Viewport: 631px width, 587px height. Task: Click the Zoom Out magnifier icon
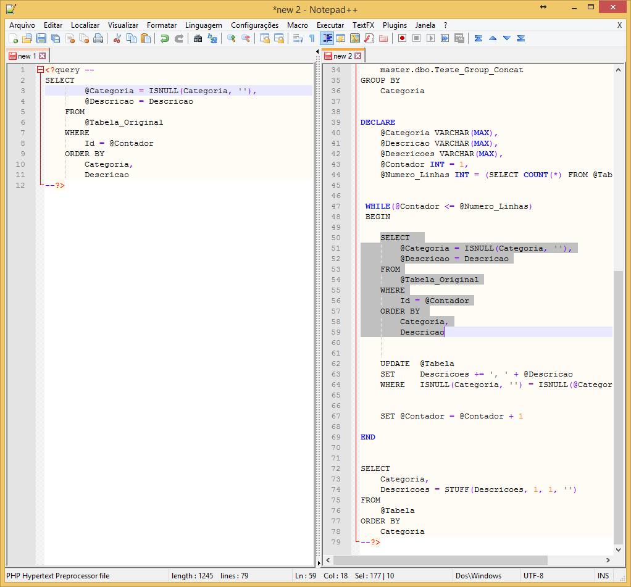[x=246, y=39]
